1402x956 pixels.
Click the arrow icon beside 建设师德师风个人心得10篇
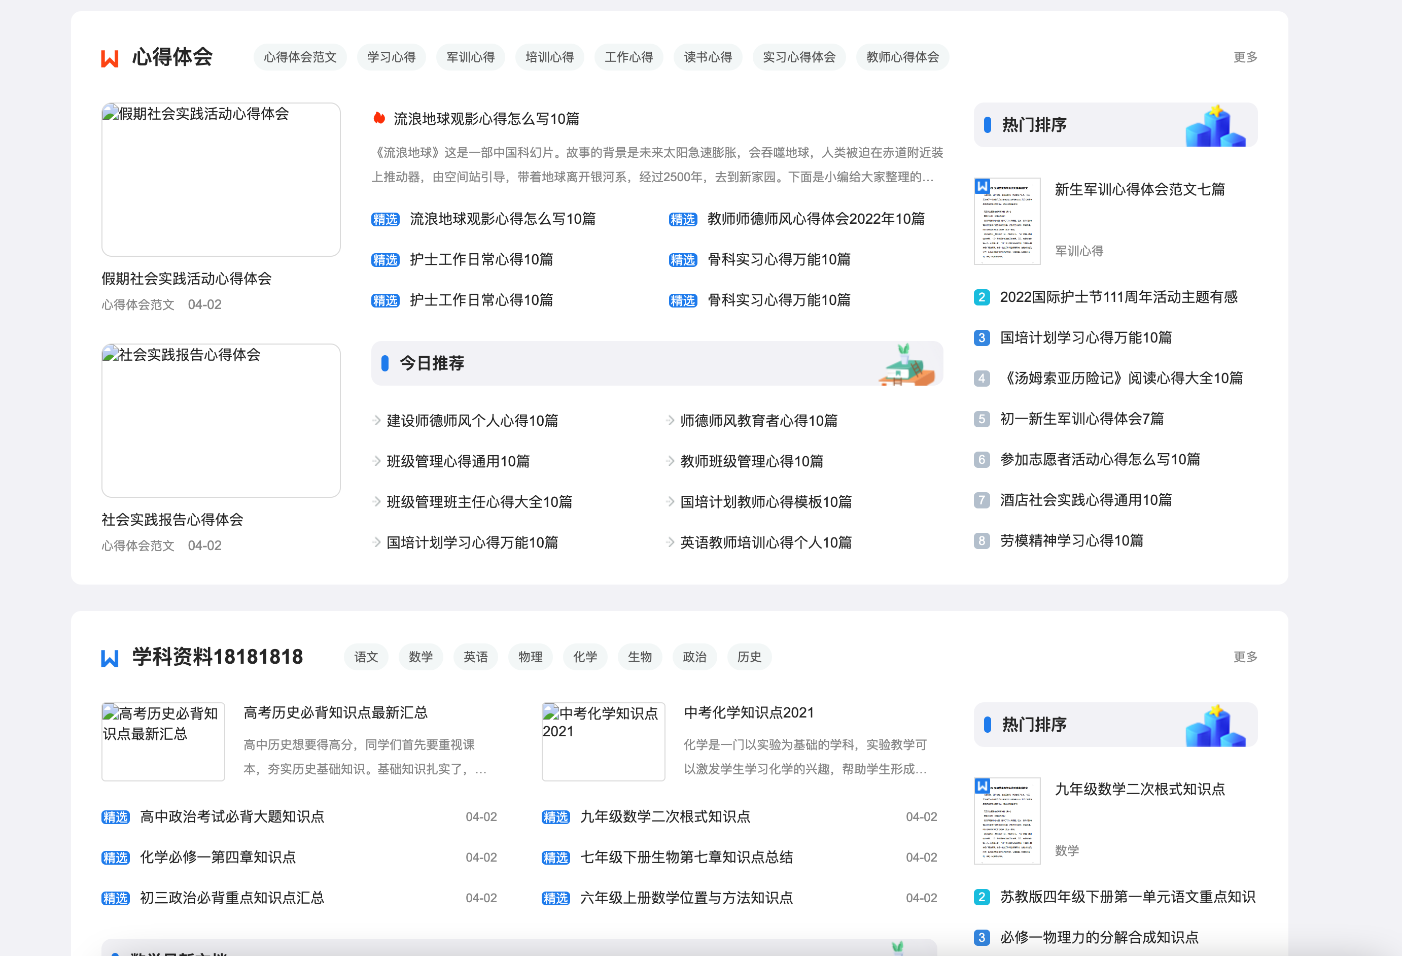(x=376, y=421)
